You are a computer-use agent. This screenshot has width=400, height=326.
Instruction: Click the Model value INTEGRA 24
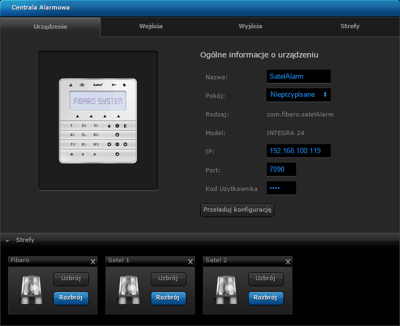pyautogui.click(x=285, y=133)
